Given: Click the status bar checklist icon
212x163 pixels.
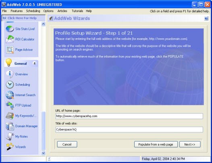Looking at the screenshot, I should pos(49,159).
